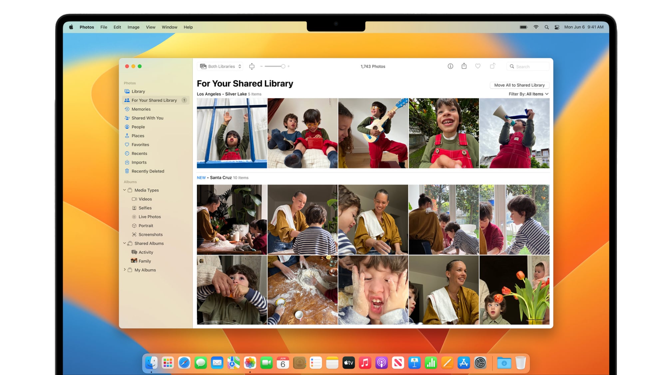This screenshot has height=375, width=666.
Task: Click the Recently Deleted trash icon in sidebar
Action: [x=127, y=171]
